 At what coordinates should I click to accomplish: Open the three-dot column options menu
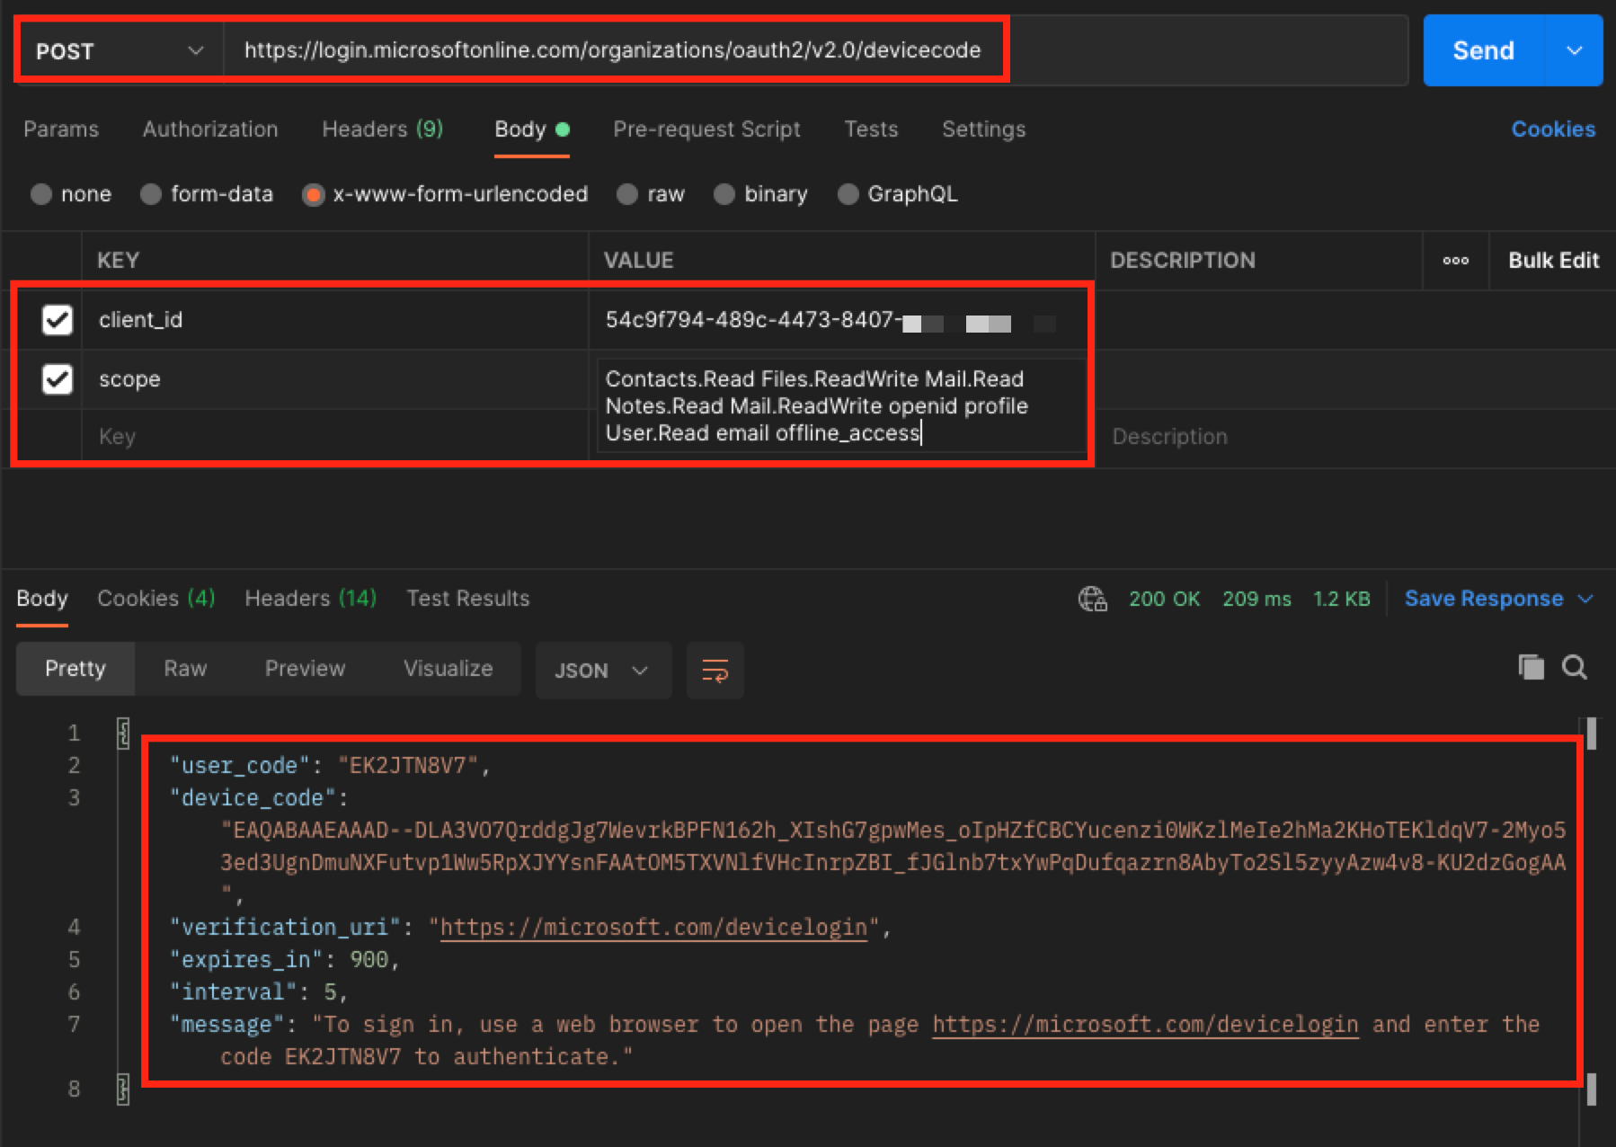pyautogui.click(x=1455, y=261)
